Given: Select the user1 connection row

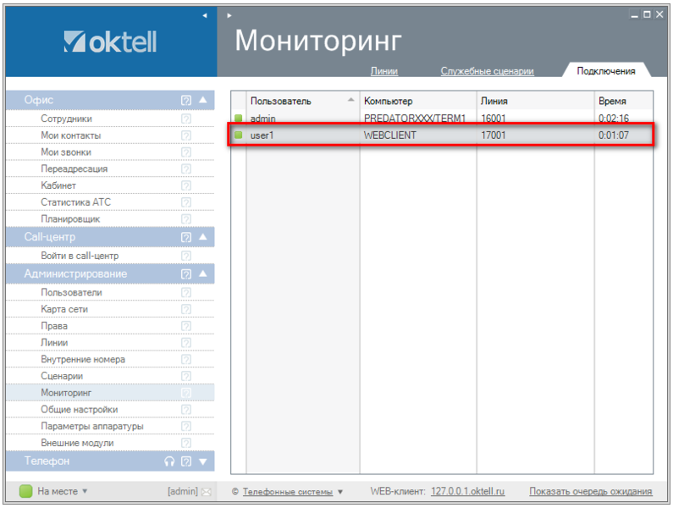Looking at the screenshot, I should (442, 135).
